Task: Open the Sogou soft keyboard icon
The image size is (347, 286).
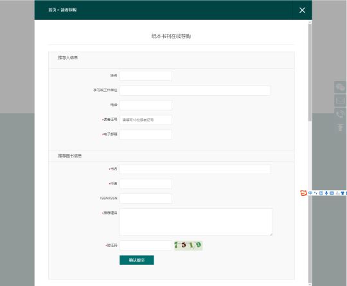Action: pyautogui.click(x=332, y=193)
